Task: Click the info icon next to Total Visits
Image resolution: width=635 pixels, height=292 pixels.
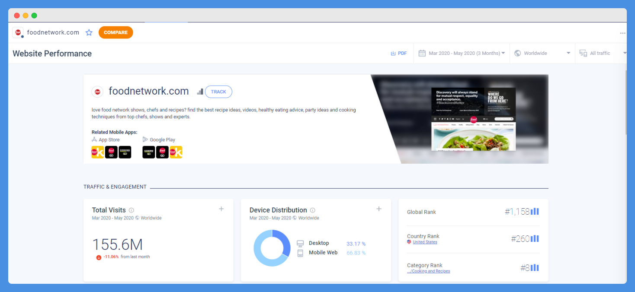Action: tap(131, 210)
